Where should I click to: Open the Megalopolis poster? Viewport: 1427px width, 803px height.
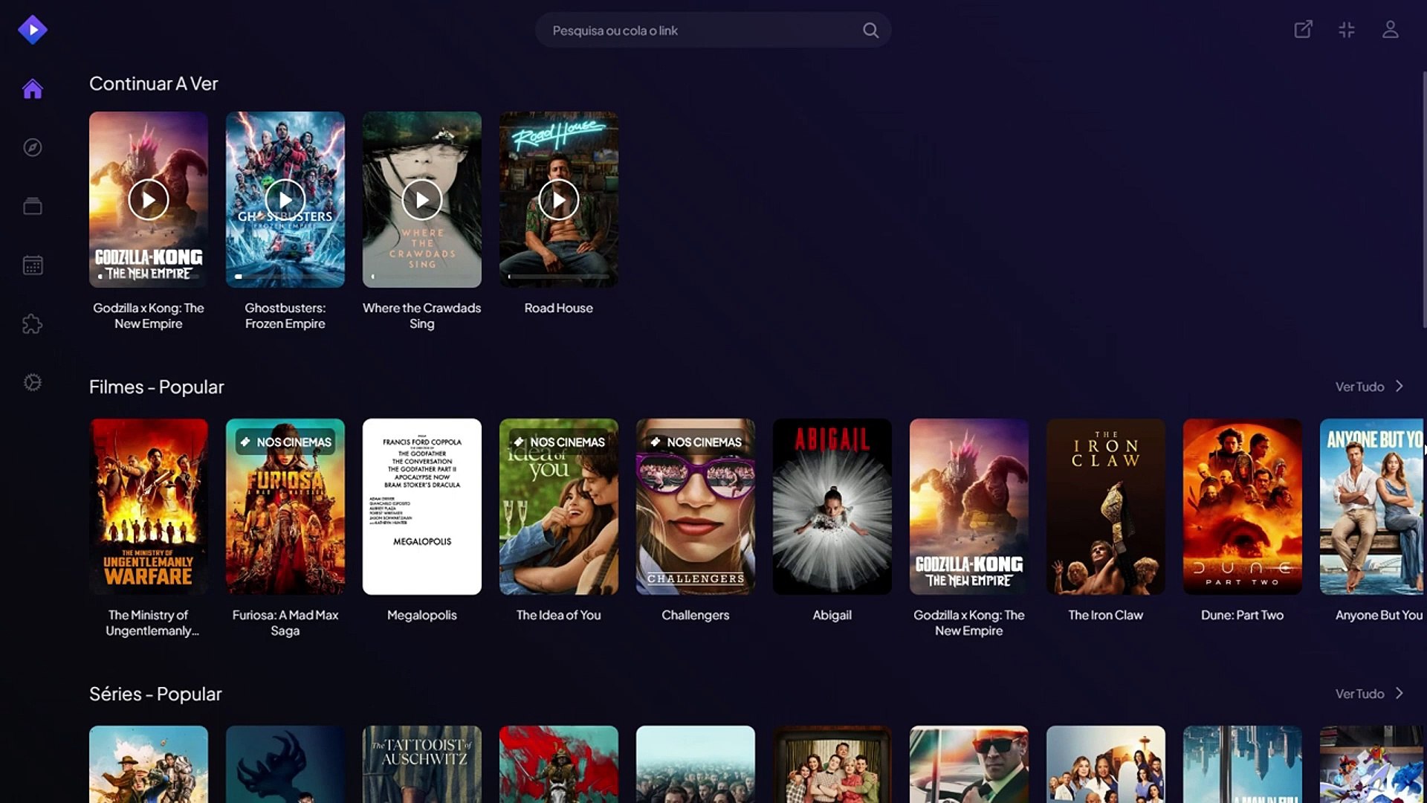(x=422, y=506)
